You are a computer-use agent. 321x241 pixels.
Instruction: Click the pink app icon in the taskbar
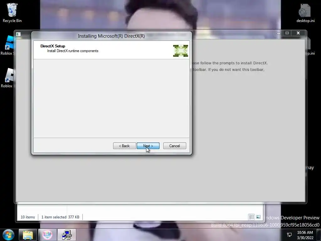point(47,235)
